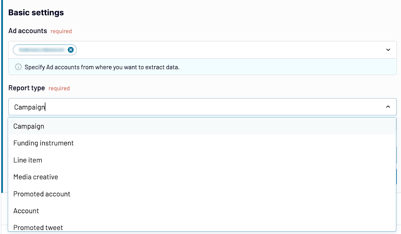Screen dimensions: 401x234
Task: Choose Promoted tweet option
Action: tap(202, 226)
